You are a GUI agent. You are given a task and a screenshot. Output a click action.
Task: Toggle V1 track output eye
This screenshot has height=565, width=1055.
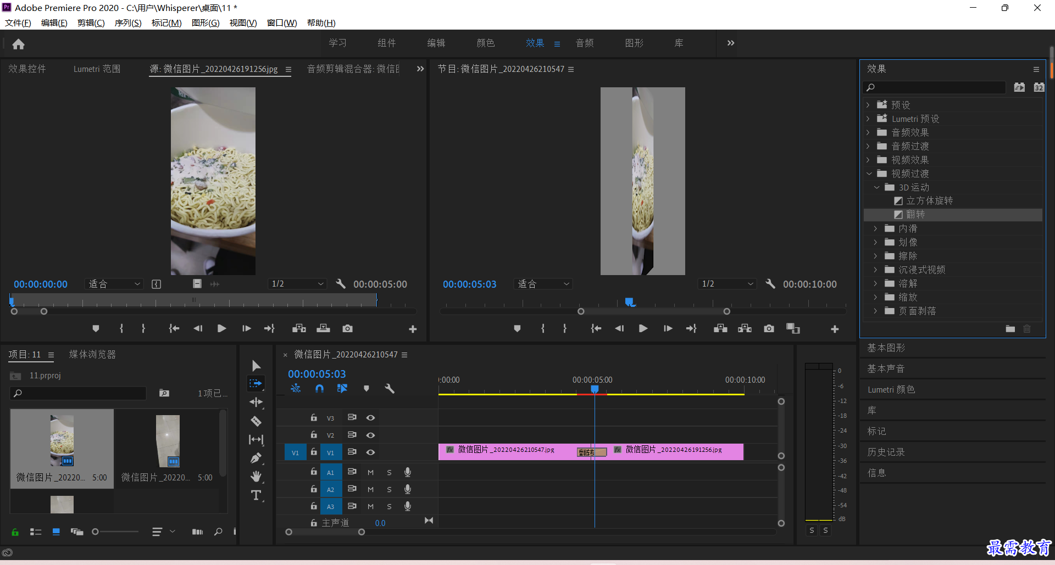(371, 452)
